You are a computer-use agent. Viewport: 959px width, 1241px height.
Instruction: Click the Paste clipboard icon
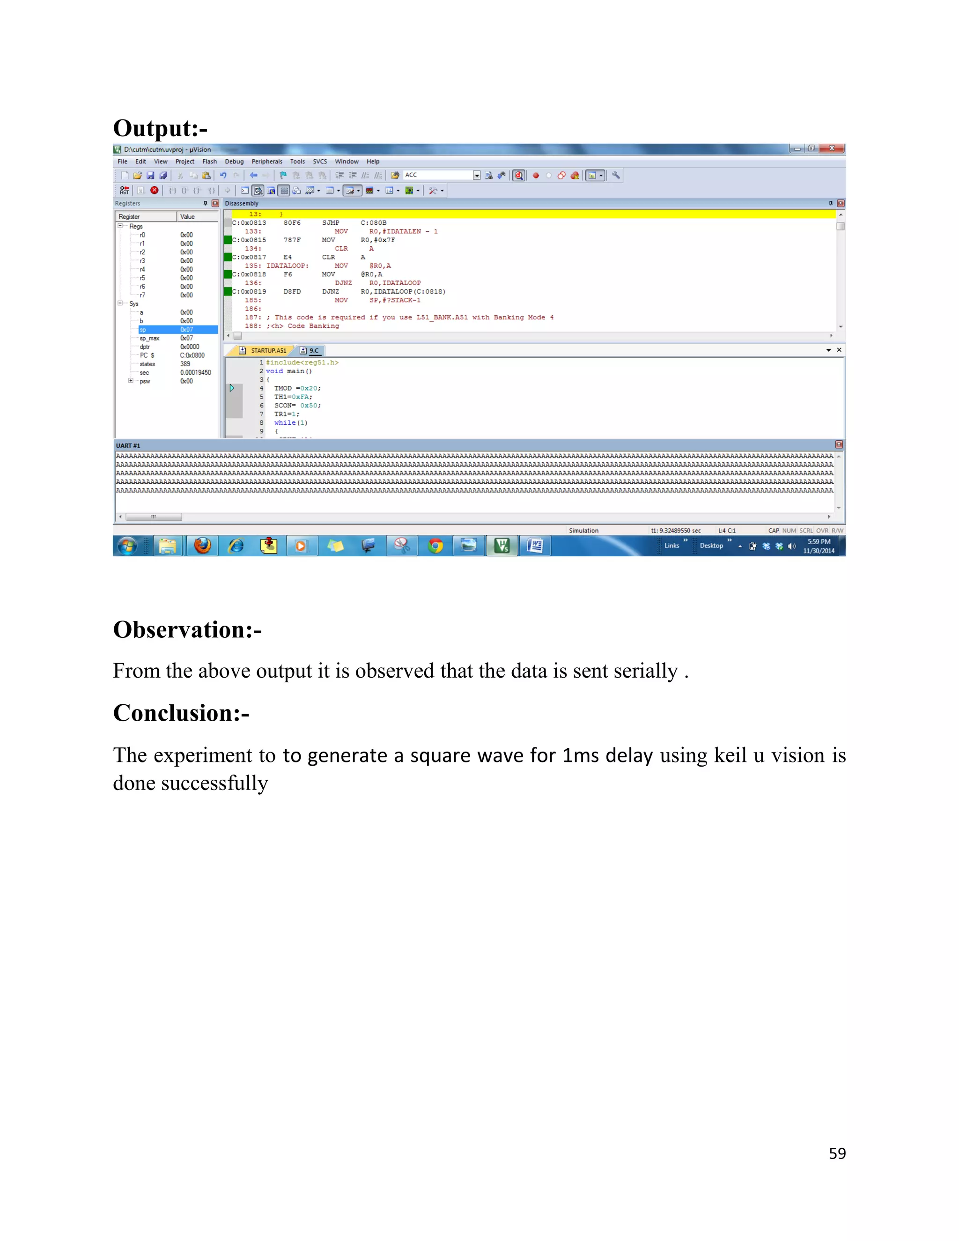click(206, 176)
